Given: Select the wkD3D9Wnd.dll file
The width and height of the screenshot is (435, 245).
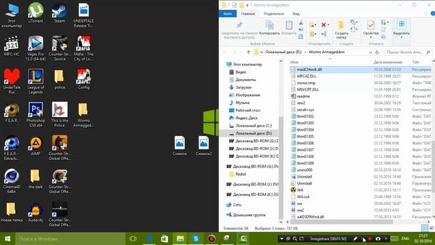Looking at the screenshot, I should [310, 216].
